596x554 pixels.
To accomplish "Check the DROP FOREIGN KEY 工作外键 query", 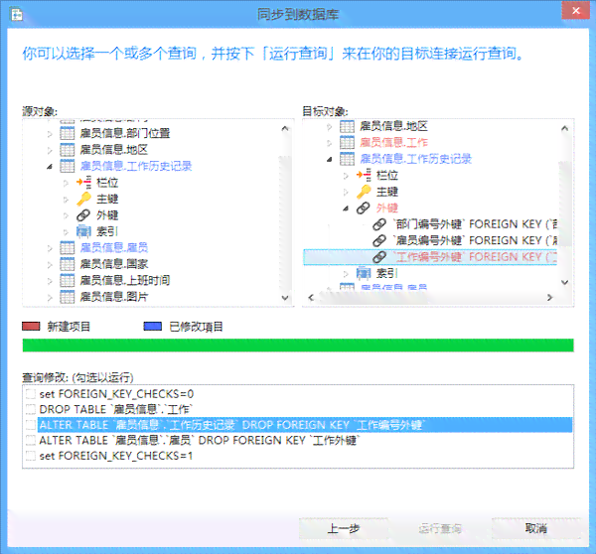I will (x=31, y=440).
